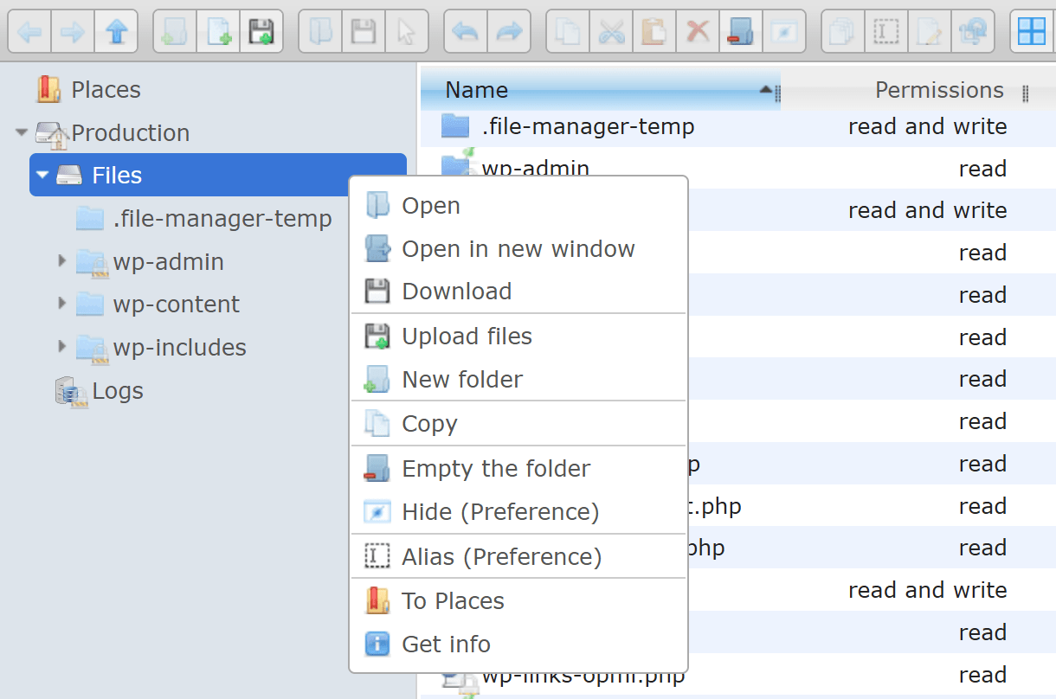Paste from clipboard via the toolbar icon
The height and width of the screenshot is (699, 1056).
[654, 30]
